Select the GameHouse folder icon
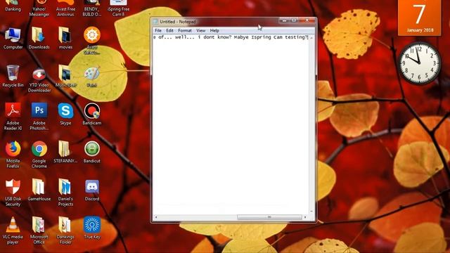Screen dimensions: 450x253 coord(39,190)
